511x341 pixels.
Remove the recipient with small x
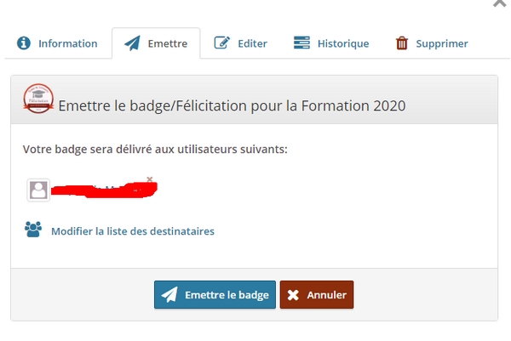pos(150,179)
